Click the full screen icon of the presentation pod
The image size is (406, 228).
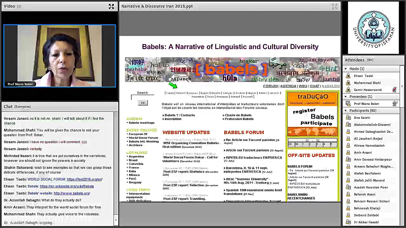click(x=334, y=6)
